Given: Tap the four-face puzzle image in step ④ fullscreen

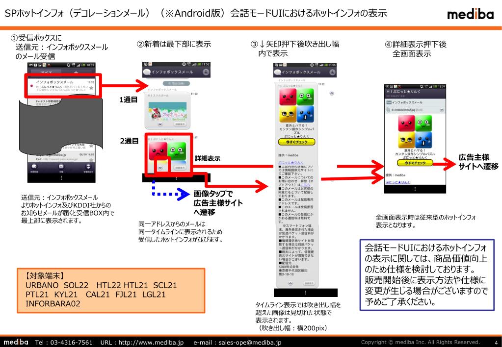Looking at the screenshot, I should (x=415, y=132).
